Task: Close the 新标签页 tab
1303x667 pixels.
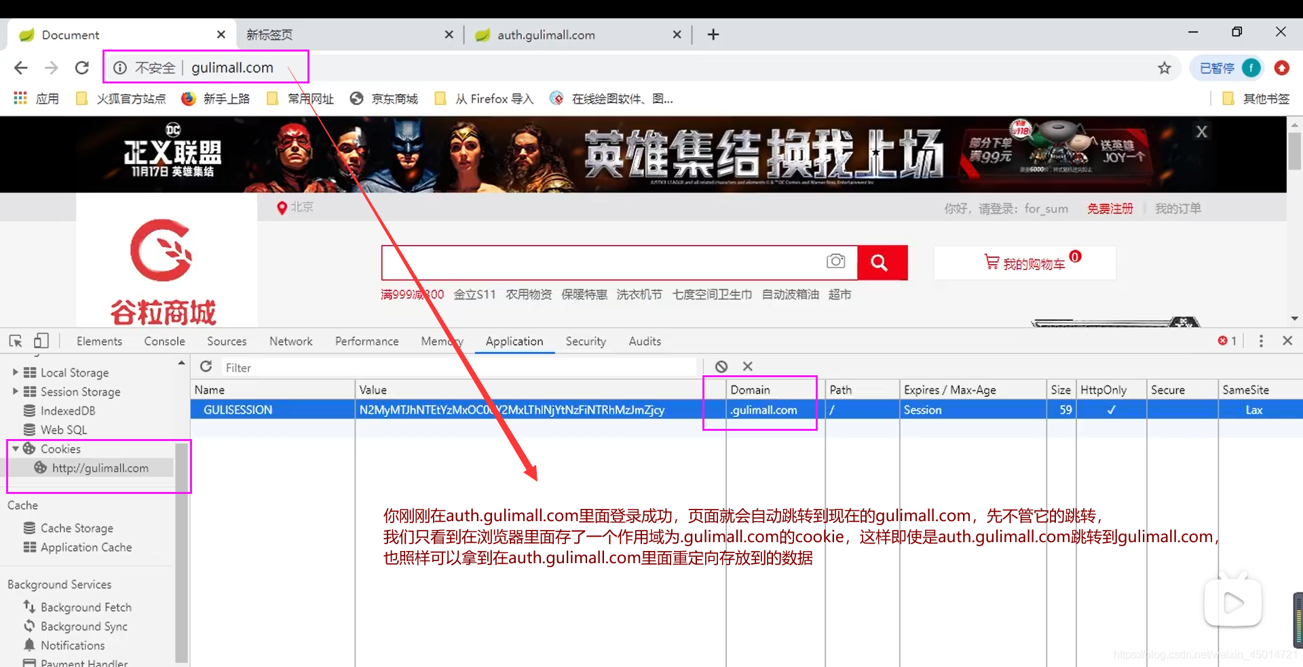Action: pos(449,35)
